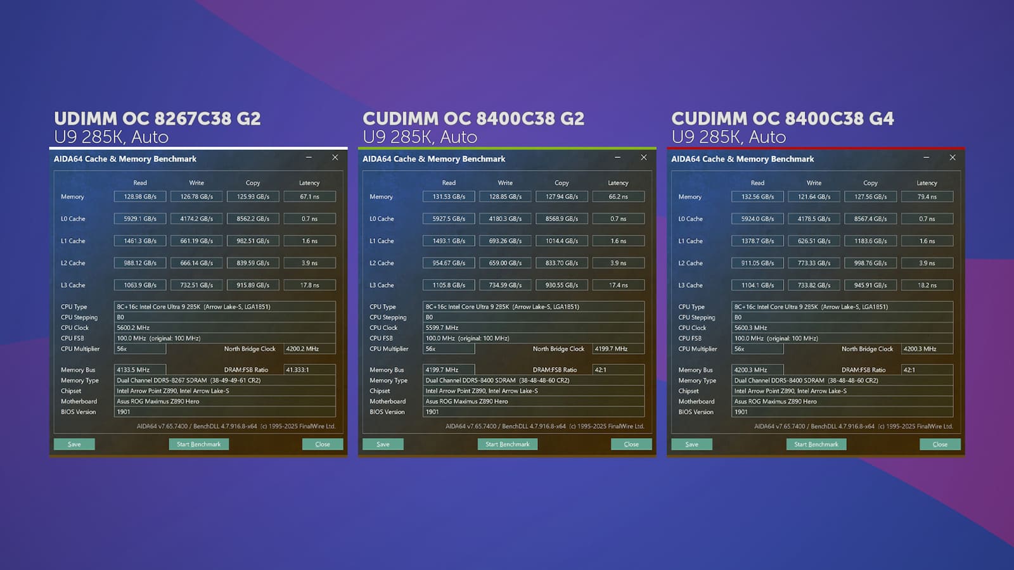
Task: Click North Bridge Clock 4199.7 MHz field
Action: pyautogui.click(x=618, y=348)
